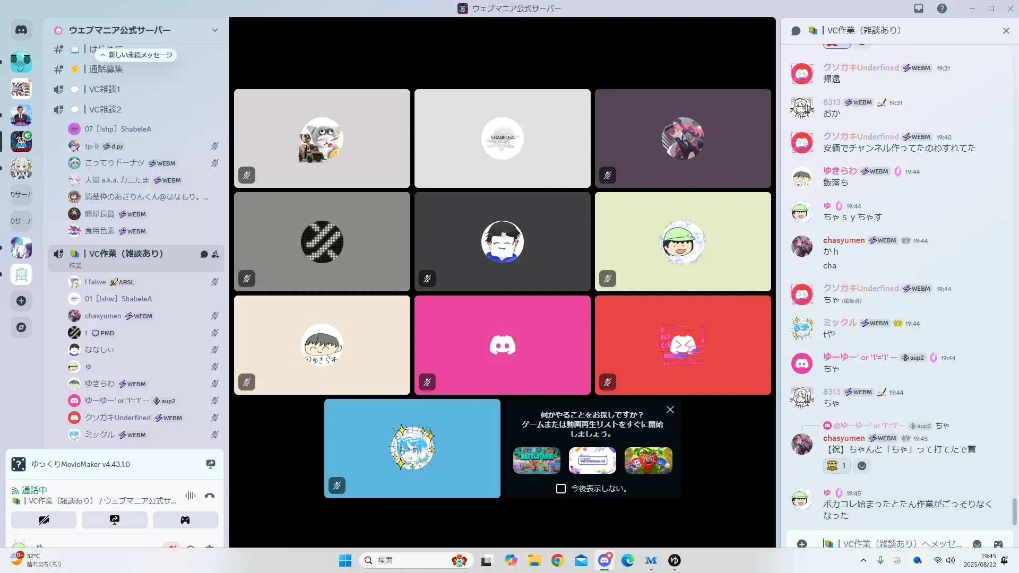Screen dimensions: 1019x573
Task: Expand ウェブマニア公式サーバー server dropdown menu
Action: coord(215,30)
